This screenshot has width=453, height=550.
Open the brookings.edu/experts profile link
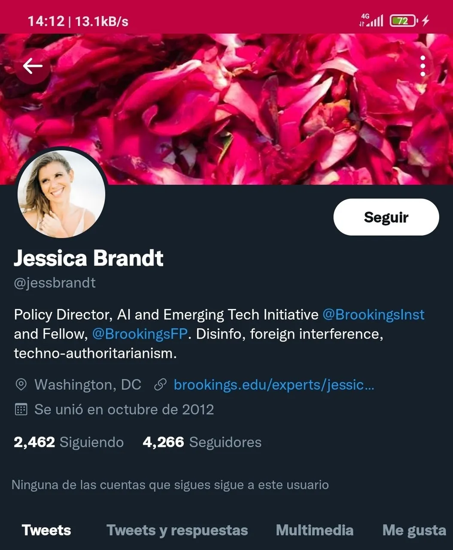point(274,385)
